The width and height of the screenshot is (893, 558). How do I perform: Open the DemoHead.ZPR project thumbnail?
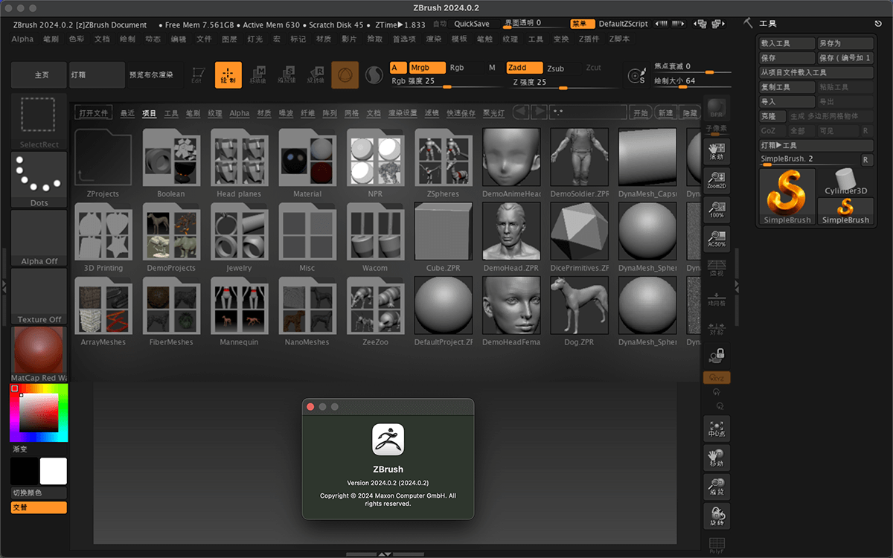(511, 230)
